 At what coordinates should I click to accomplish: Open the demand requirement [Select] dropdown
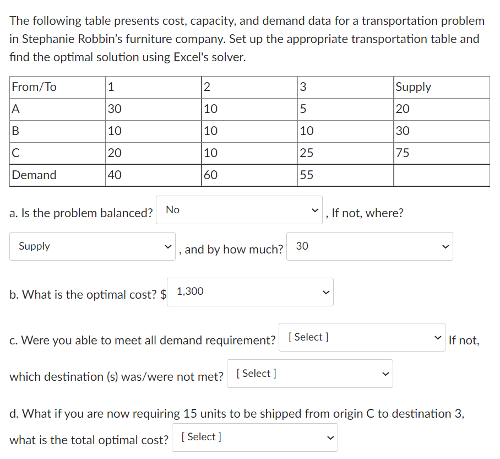pos(361,337)
